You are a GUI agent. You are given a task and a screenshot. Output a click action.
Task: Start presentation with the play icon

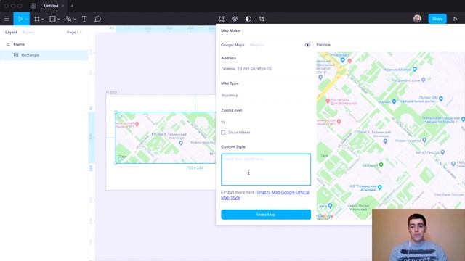(x=456, y=19)
